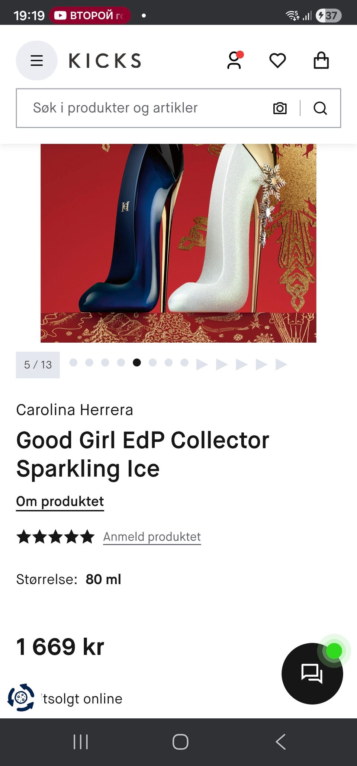Play the last product video marker
Image resolution: width=357 pixels, height=766 pixels.
281,364
